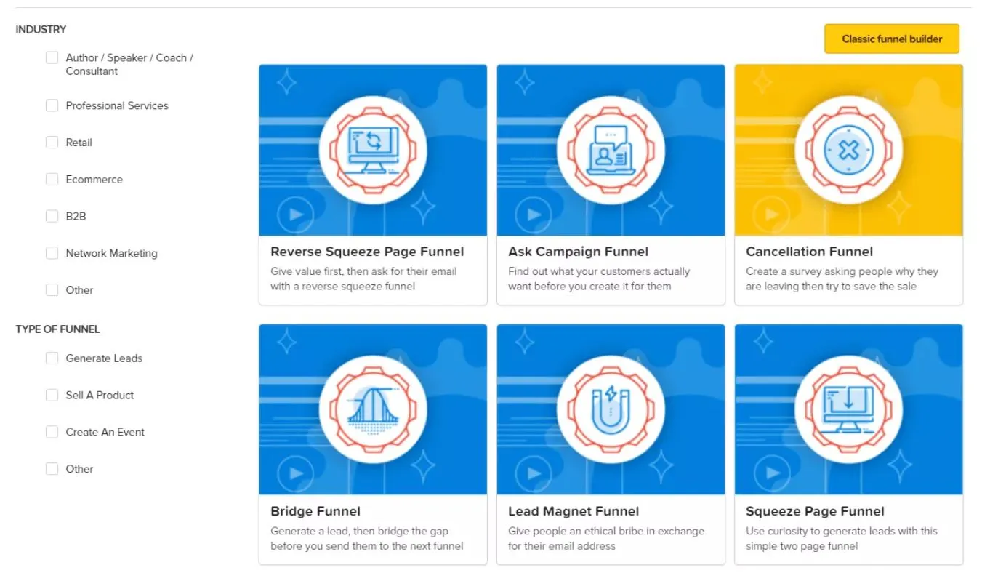The image size is (990, 581).
Task: Tick the Generate Leads checkbox
Action: 52,358
